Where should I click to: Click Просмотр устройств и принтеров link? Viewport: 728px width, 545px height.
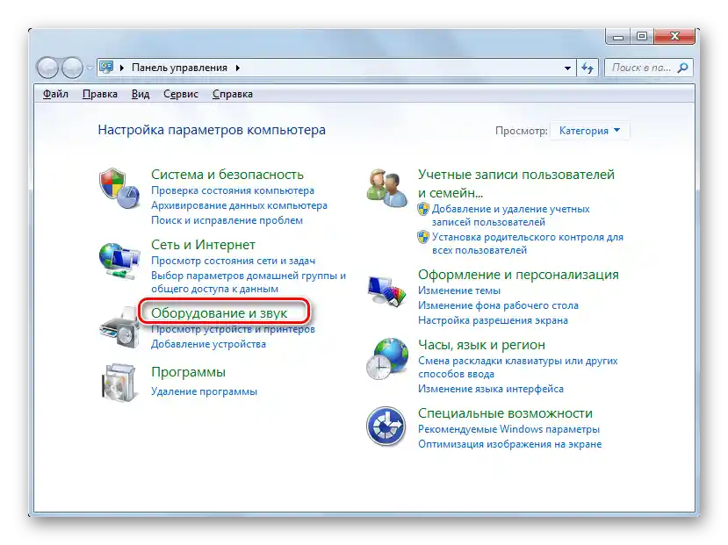pyautogui.click(x=233, y=329)
